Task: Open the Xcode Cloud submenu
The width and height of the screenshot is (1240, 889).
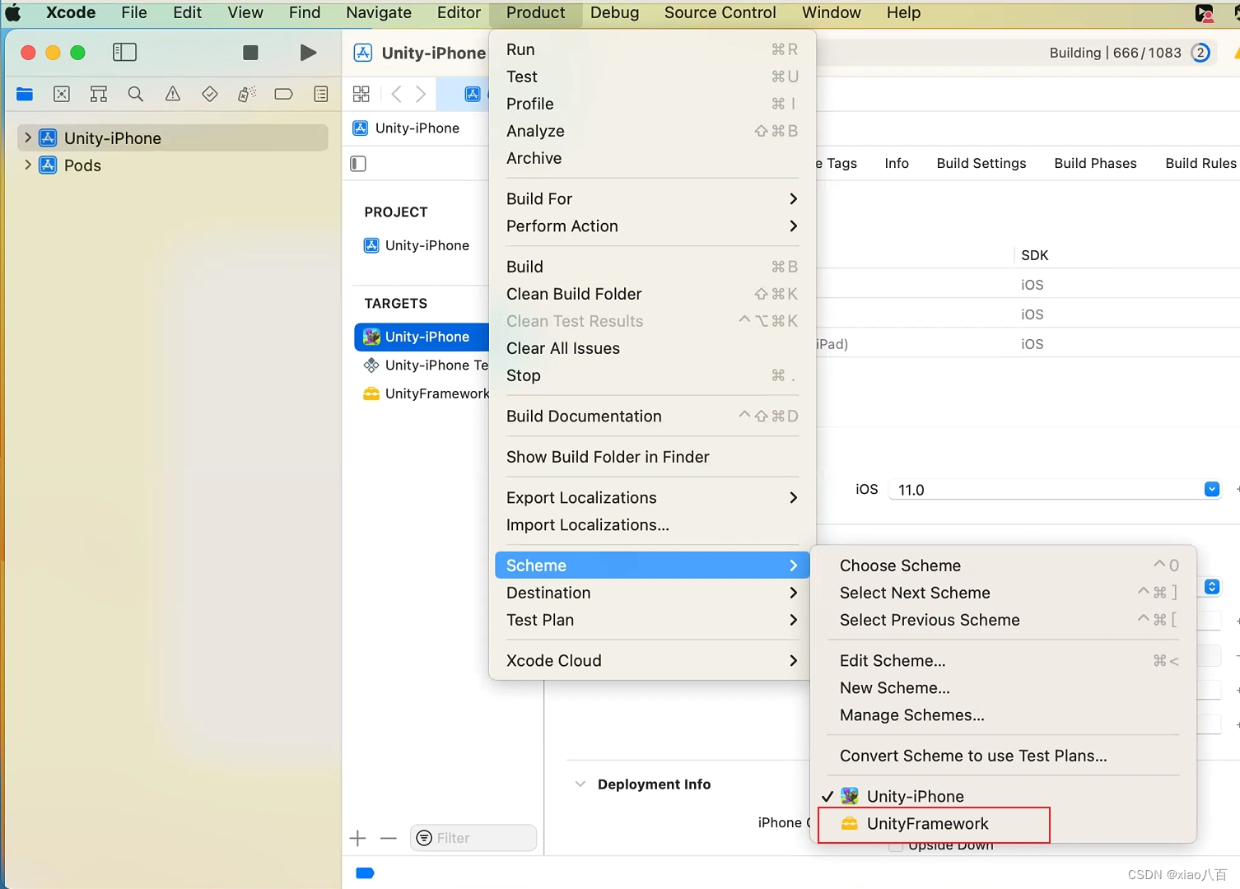Action: coord(652,661)
